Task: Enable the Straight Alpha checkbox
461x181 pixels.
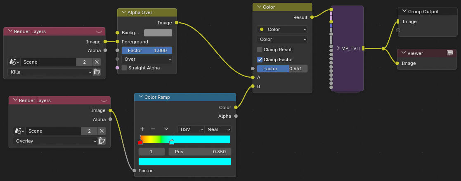Action: 124,68
